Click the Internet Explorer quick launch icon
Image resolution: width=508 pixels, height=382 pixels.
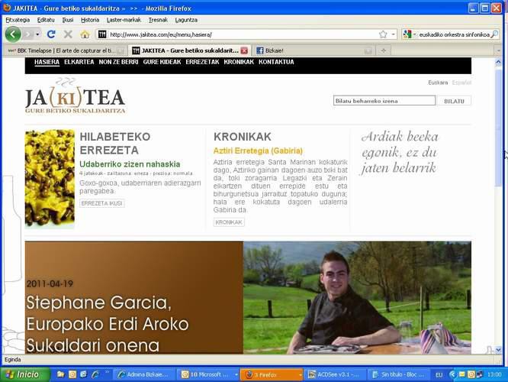click(95, 374)
